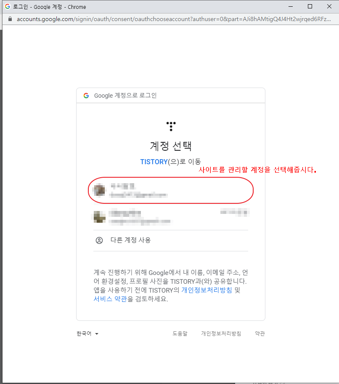
Task: Open the 서비스 약관 link
Action: coord(110,299)
